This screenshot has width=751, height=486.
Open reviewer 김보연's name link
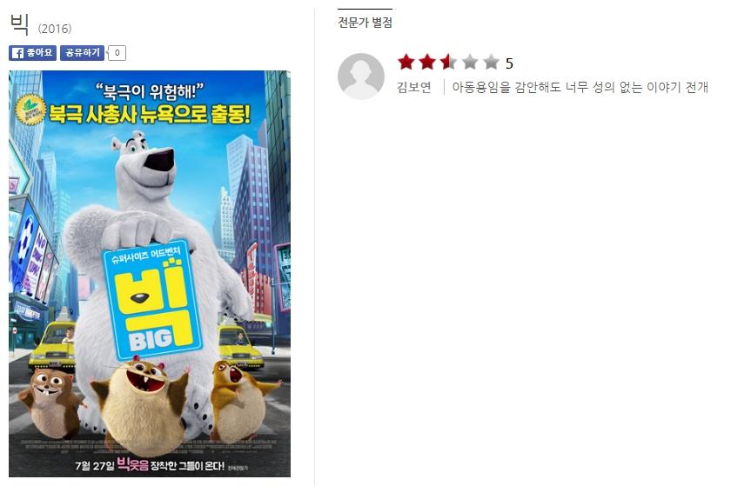[x=414, y=87]
